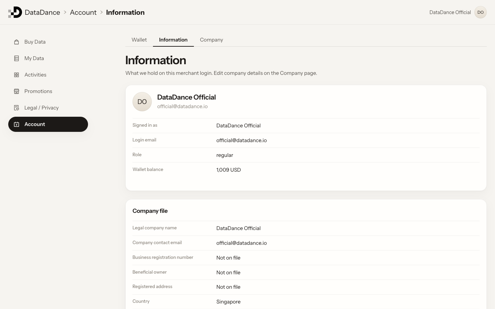Click the Role label
The width and height of the screenshot is (495, 309).
click(x=137, y=155)
